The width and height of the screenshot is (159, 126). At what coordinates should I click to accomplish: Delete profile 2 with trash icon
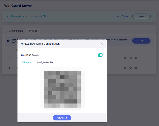point(136,68)
